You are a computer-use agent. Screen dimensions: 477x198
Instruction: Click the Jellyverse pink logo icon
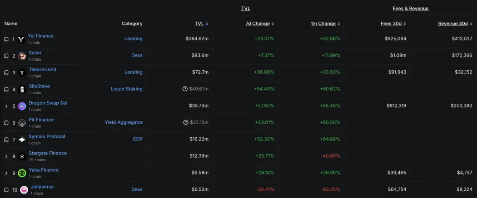coord(24,190)
